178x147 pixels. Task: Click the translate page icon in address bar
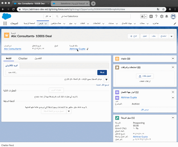pos(158,9)
